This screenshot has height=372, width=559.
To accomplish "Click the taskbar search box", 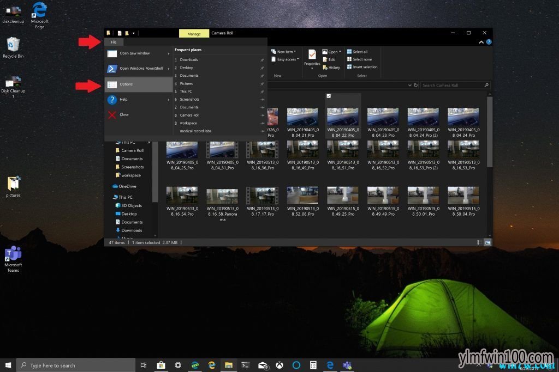I will pos(76,365).
